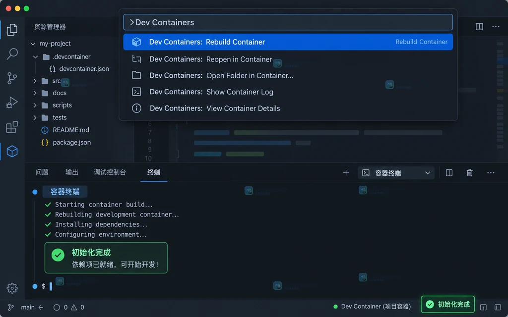
Task: Expand the tests folder
Action: [x=35, y=117]
